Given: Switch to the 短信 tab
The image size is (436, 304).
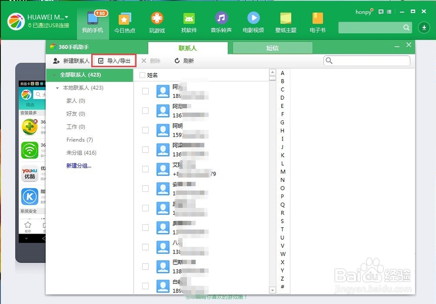Looking at the screenshot, I should (x=272, y=48).
